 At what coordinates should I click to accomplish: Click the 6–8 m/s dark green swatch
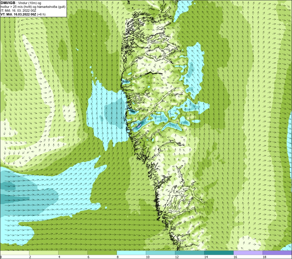coord(102,253)
